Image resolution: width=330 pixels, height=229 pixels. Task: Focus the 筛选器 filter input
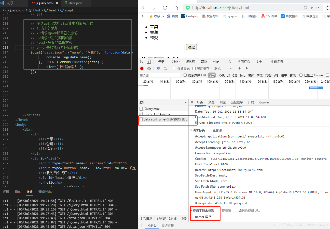[x=160, y=75]
